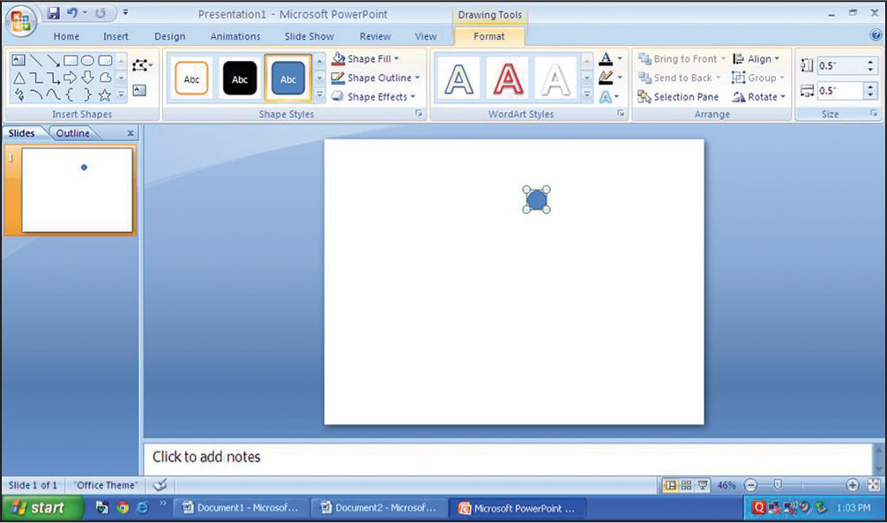Viewport: 887px width, 523px height.
Task: Switch to the Insert ribbon tab
Action: click(x=116, y=36)
